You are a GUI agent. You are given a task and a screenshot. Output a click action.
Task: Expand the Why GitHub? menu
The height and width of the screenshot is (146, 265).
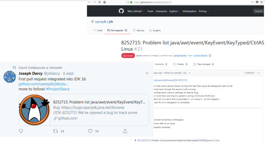point(136,11)
